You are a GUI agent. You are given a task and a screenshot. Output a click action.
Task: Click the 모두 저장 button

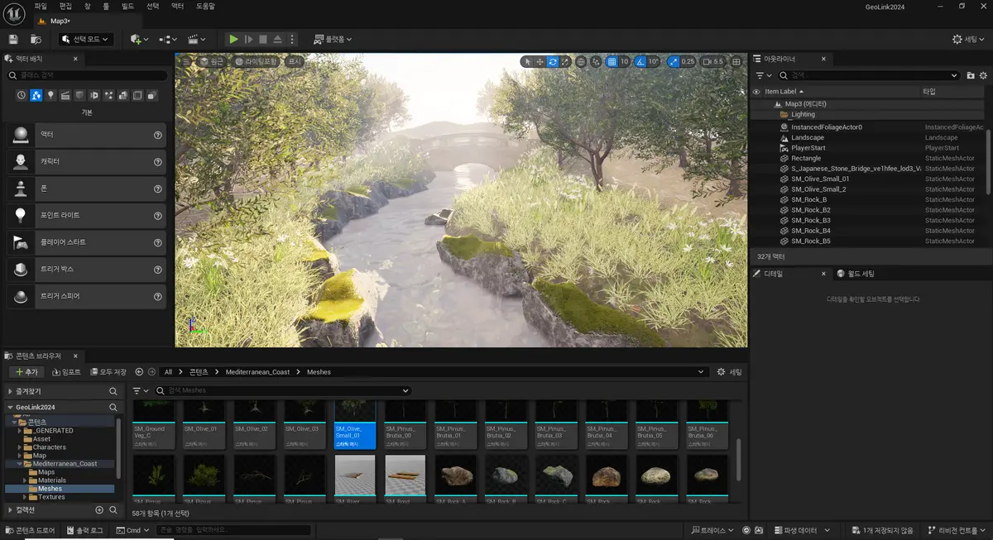pos(108,372)
